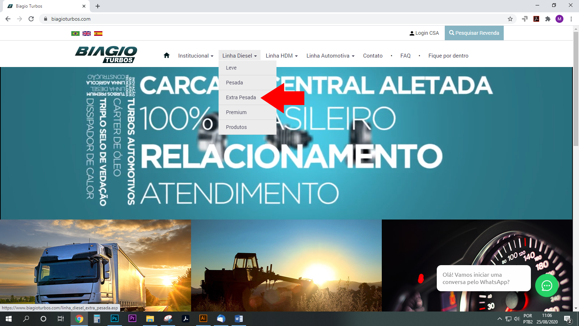The image size is (579, 326).
Task: Click the truck image thumbnail
Action: click(96, 266)
